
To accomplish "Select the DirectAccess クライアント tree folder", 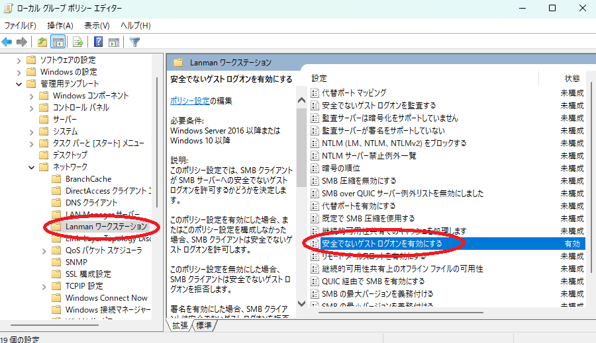I will click(x=108, y=190).
